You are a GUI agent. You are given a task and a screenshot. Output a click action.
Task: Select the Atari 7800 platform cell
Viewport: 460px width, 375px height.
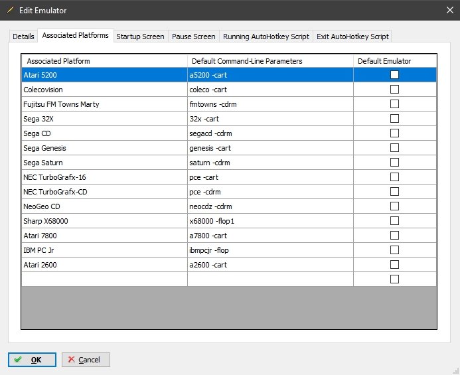pos(104,236)
